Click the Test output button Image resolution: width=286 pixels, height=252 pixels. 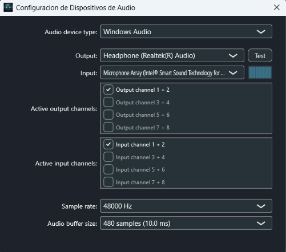tap(260, 56)
